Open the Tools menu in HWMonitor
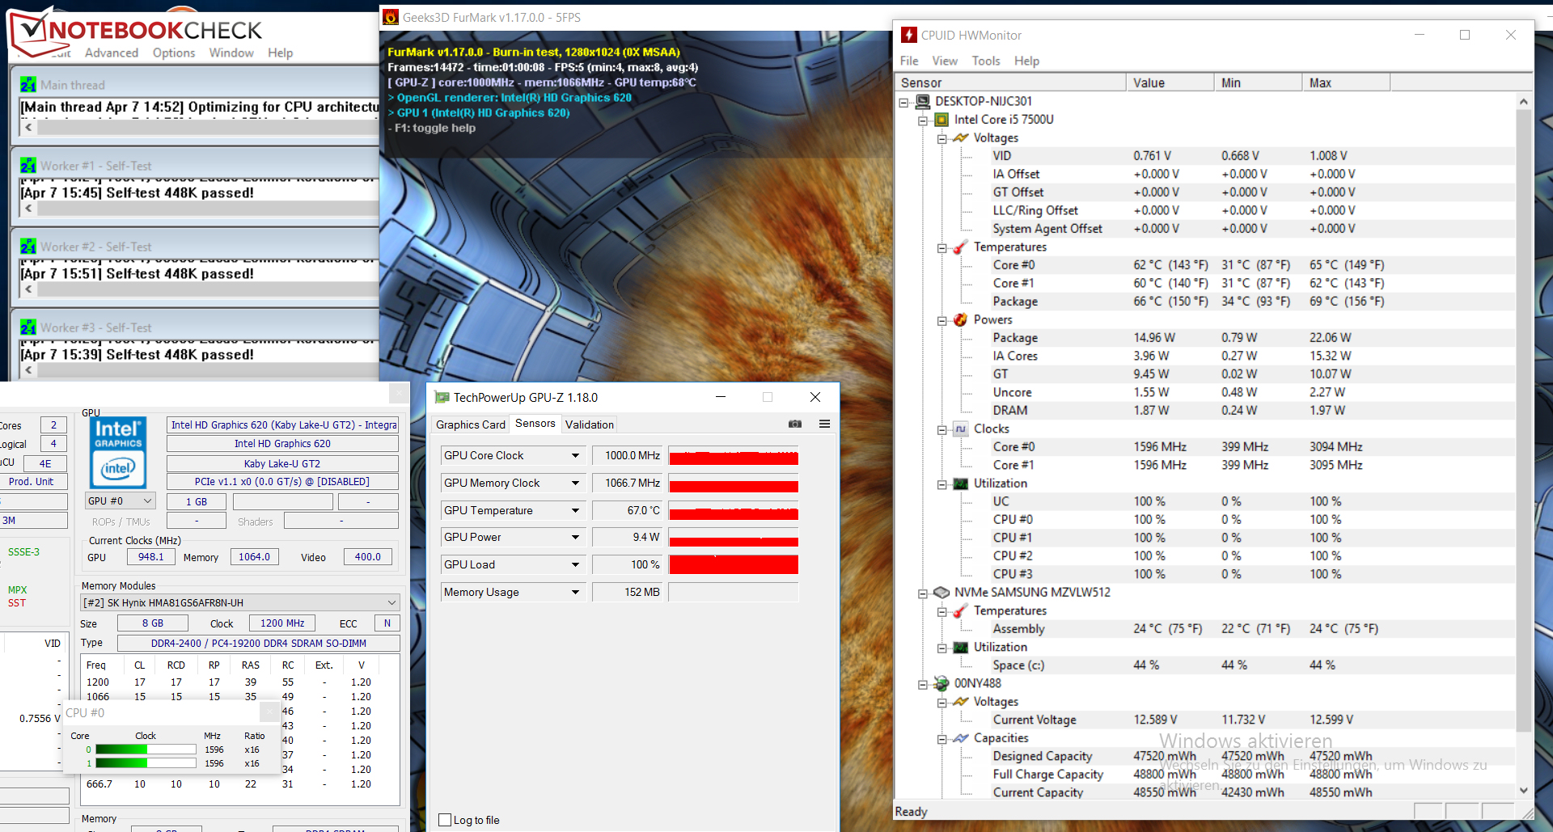Viewport: 1553px width, 832px height. tap(986, 61)
